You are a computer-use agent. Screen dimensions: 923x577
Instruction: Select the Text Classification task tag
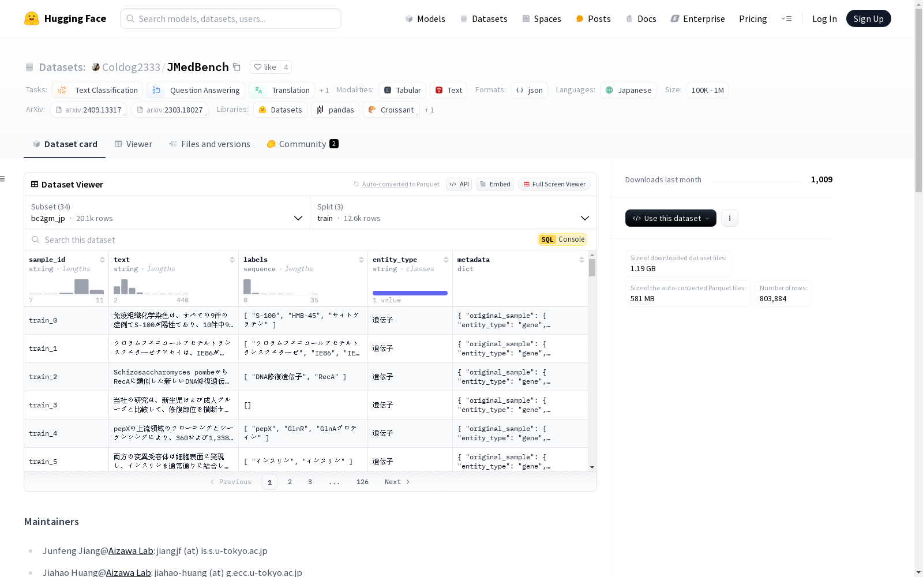(97, 90)
